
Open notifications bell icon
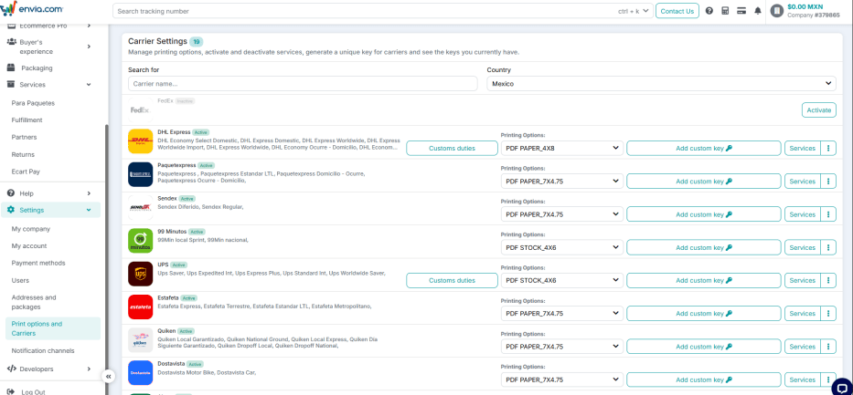pos(757,11)
